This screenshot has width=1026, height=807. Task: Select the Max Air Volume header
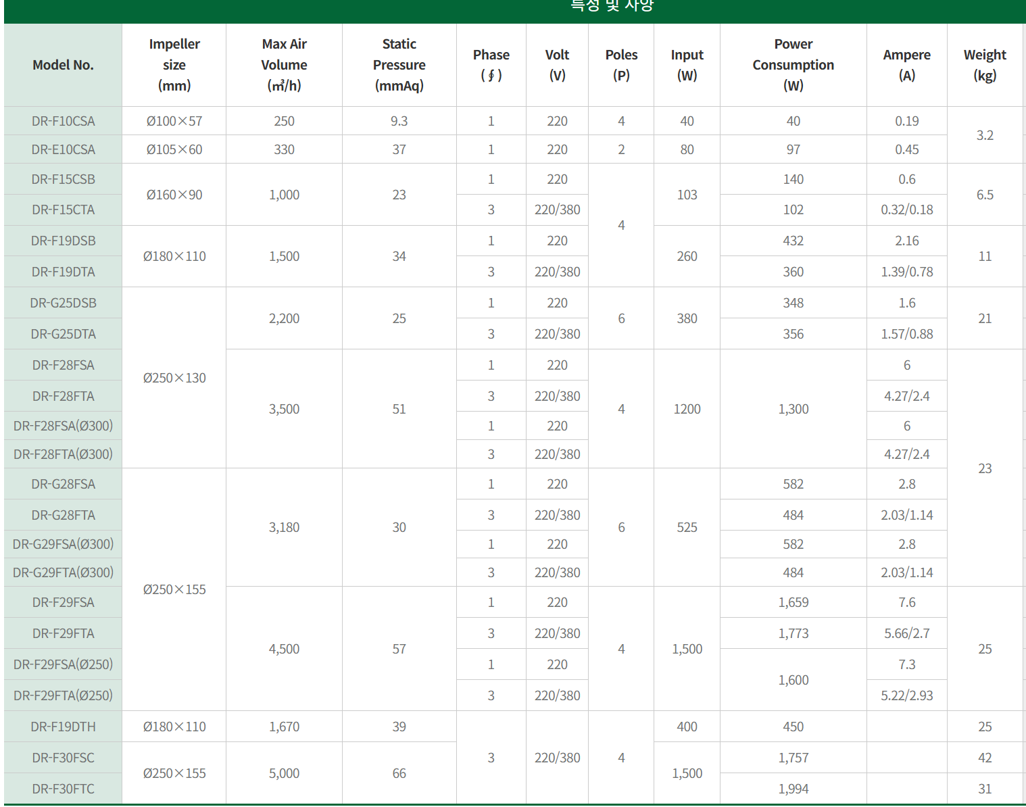(x=284, y=65)
